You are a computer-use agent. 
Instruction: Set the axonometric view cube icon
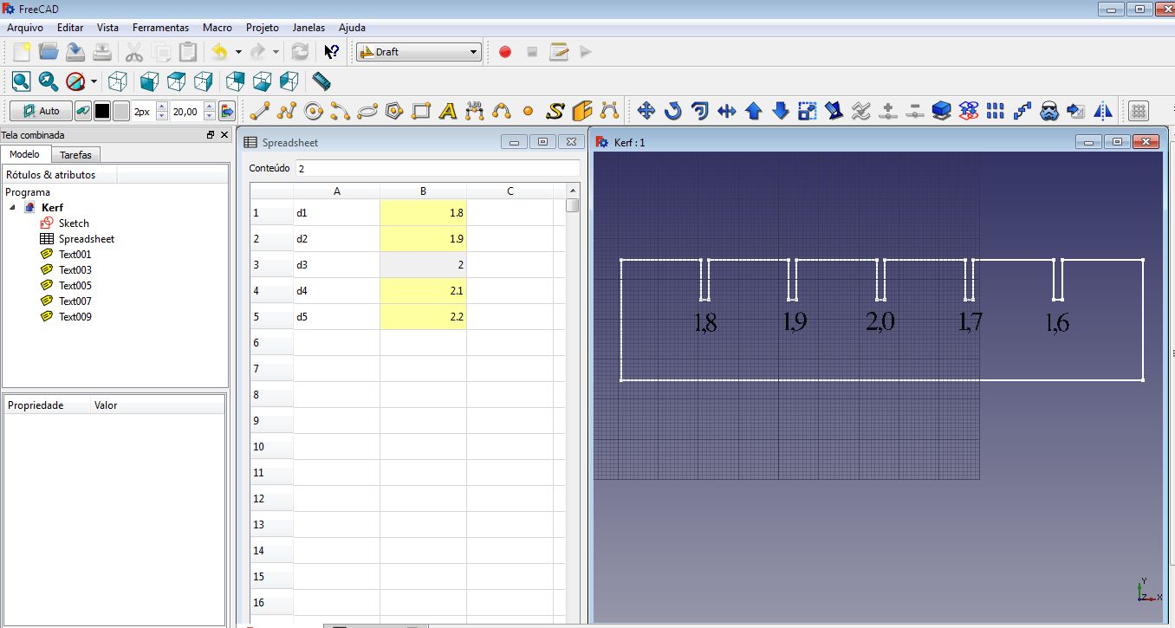[118, 81]
